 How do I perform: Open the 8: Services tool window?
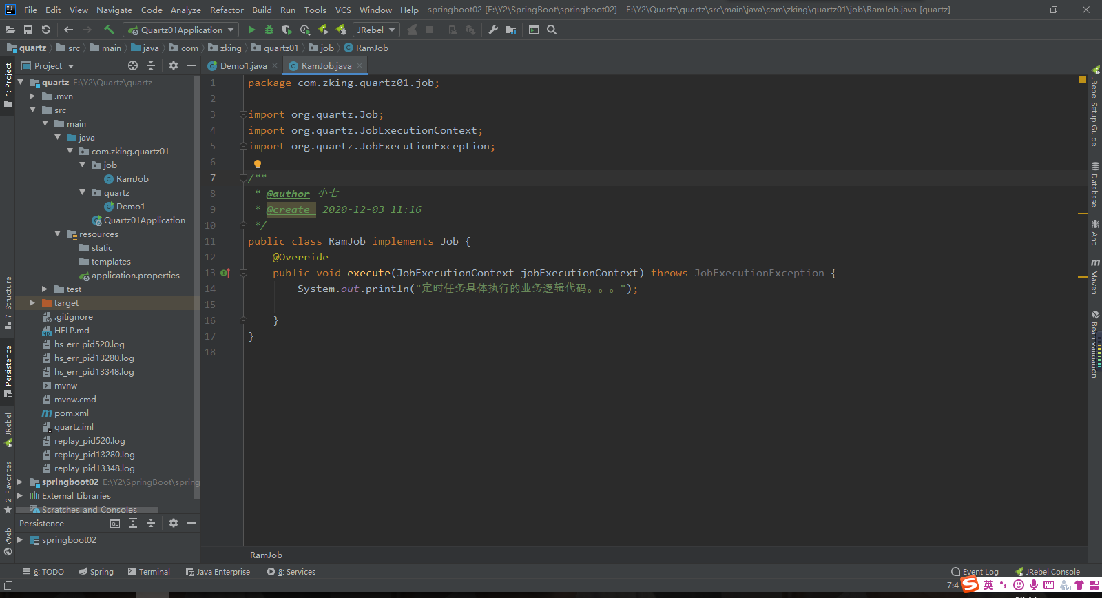pyautogui.click(x=291, y=572)
